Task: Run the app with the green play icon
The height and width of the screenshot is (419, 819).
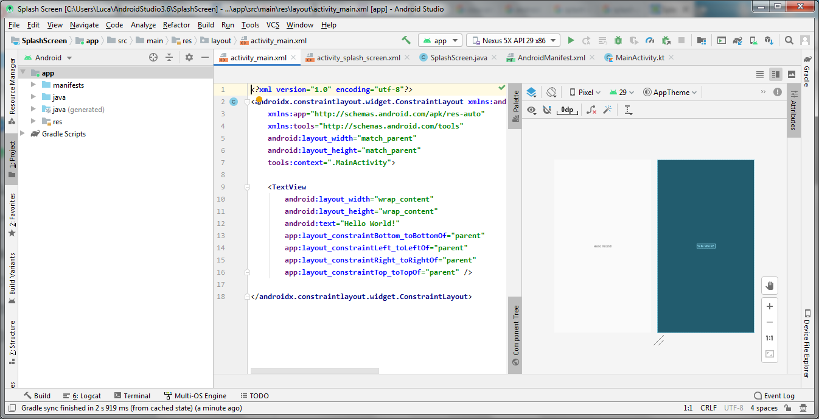Action: click(x=571, y=40)
